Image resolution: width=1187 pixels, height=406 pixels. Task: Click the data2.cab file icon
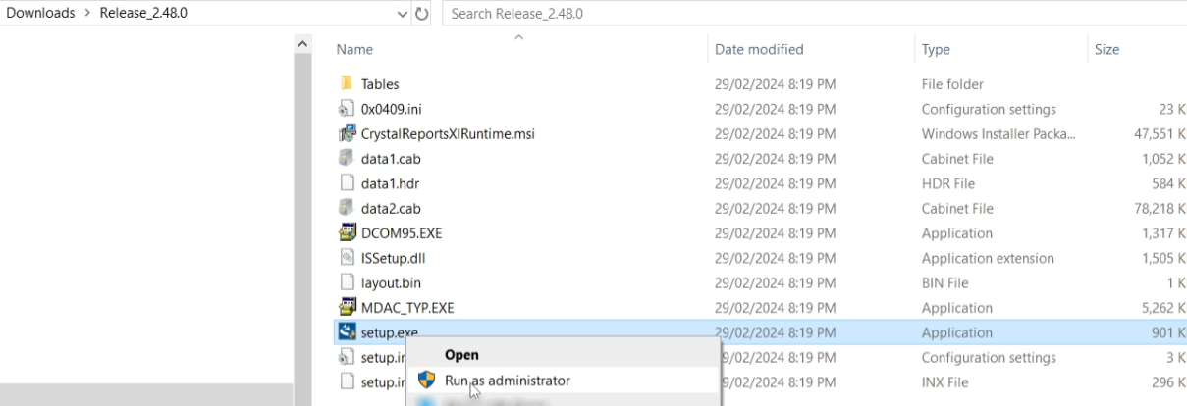(x=345, y=209)
